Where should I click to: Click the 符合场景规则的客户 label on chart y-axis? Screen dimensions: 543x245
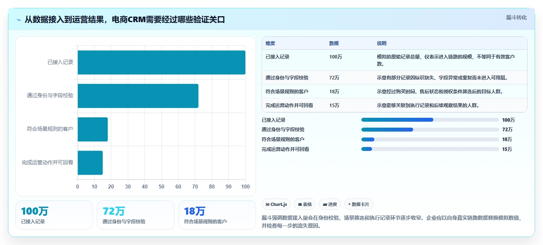click(x=50, y=129)
